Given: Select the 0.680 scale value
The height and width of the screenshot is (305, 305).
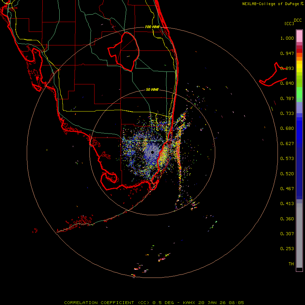Looking at the screenshot, I should 287,128.
